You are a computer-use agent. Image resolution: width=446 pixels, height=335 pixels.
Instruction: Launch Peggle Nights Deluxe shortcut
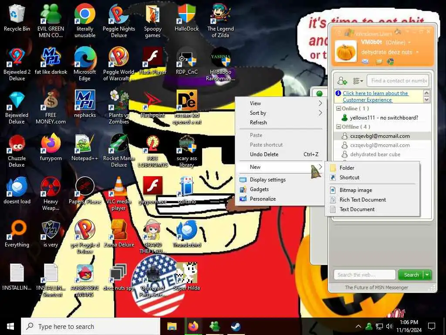pos(118,20)
